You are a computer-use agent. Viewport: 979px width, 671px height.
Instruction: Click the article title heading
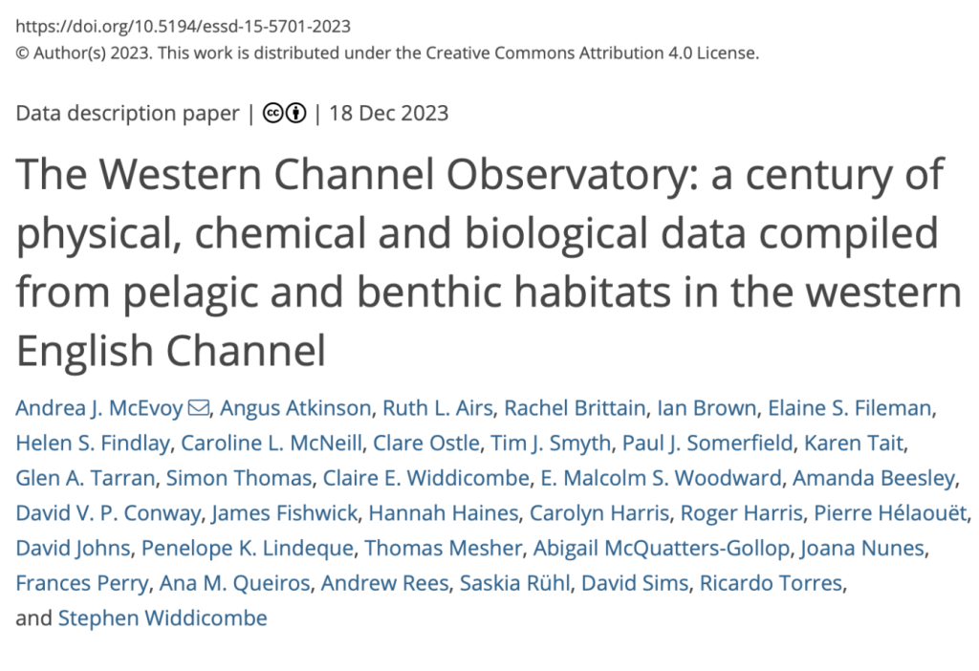pyautogui.click(x=489, y=262)
